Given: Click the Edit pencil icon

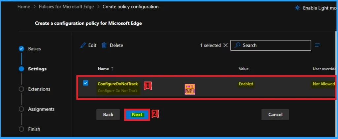Looking at the screenshot, I should coord(83,45).
